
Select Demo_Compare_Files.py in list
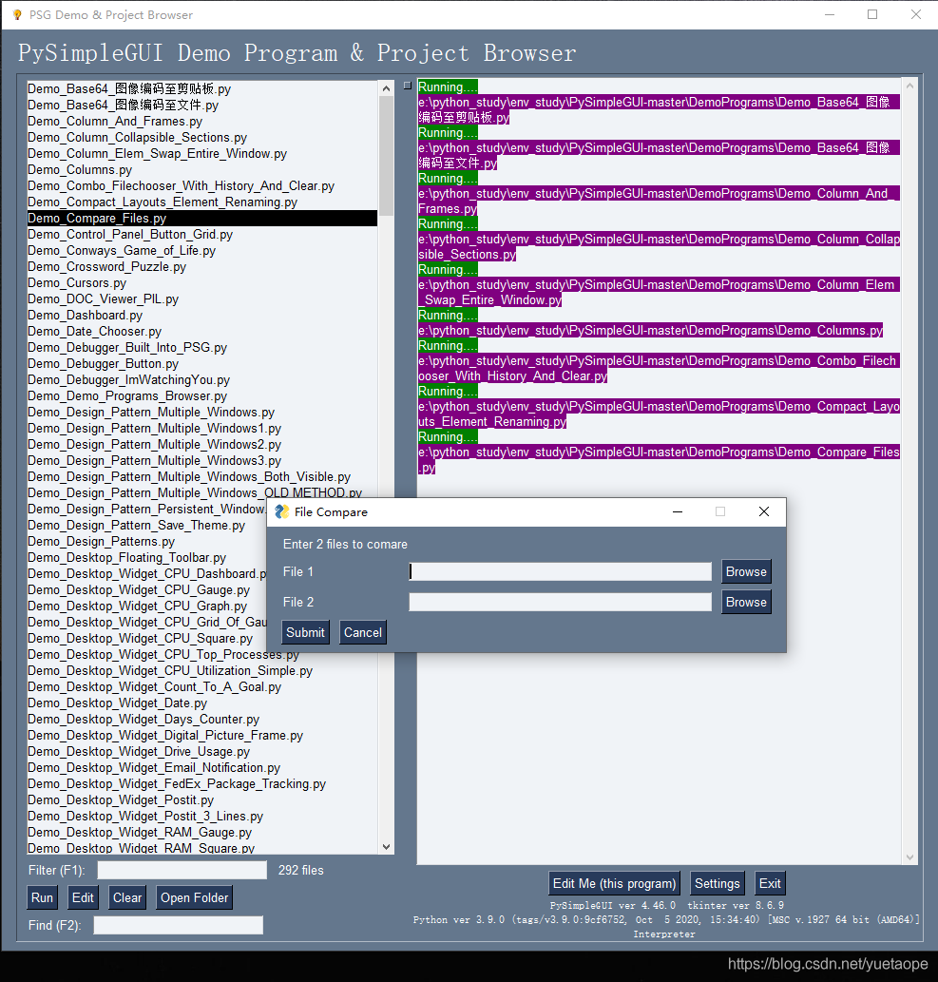coord(201,218)
